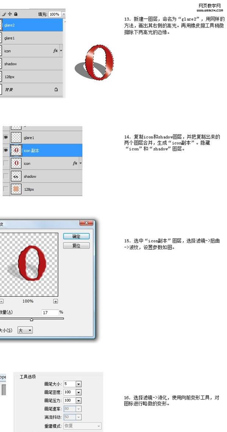Show the hidden shadow layer using its visibility box
227x432 pixels.
(6, 176)
